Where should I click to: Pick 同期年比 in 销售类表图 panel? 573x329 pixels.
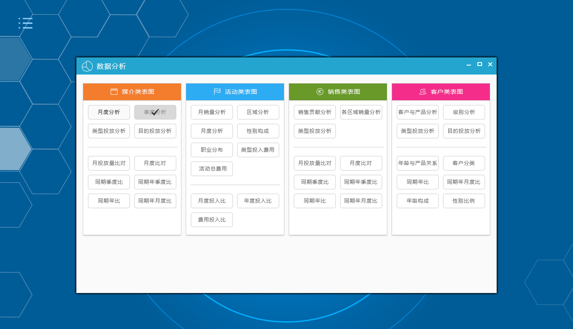315,201
